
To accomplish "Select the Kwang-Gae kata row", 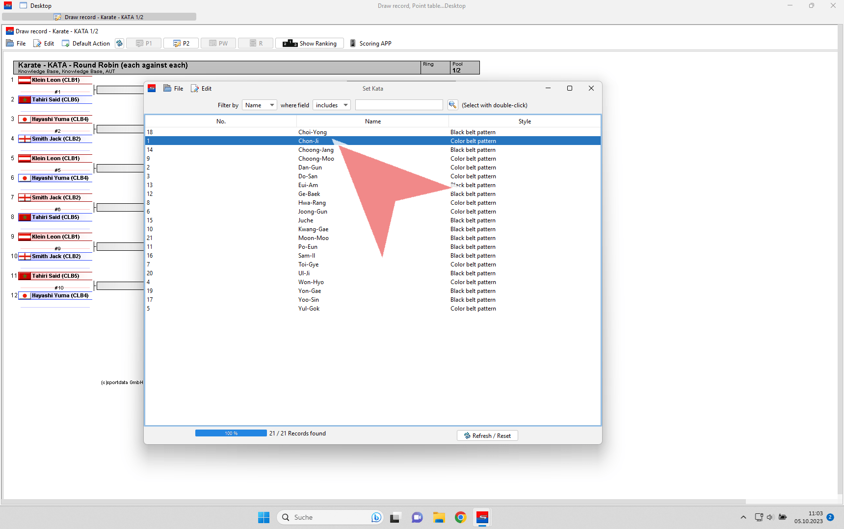I will click(313, 229).
